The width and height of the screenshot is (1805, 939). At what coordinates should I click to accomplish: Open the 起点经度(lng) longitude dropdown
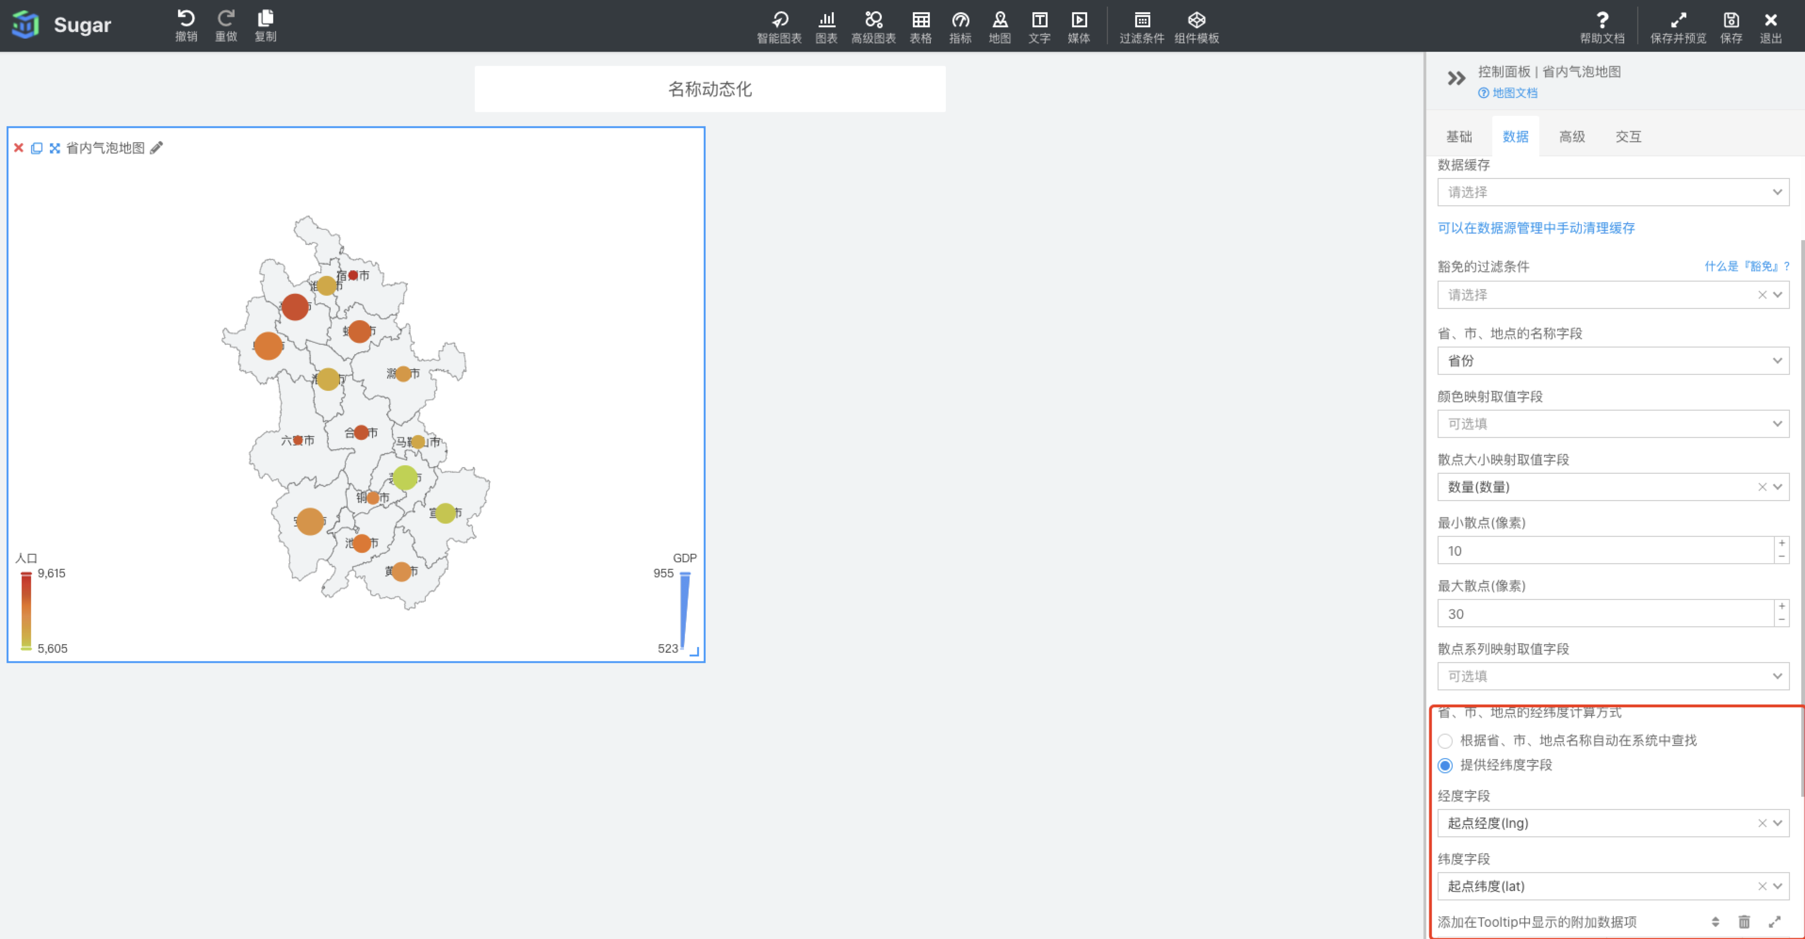click(1613, 823)
